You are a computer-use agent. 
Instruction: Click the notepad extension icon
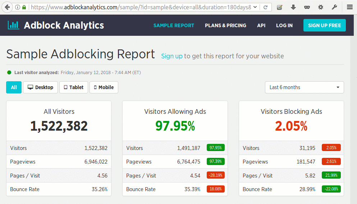pyautogui.click(x=280, y=7)
